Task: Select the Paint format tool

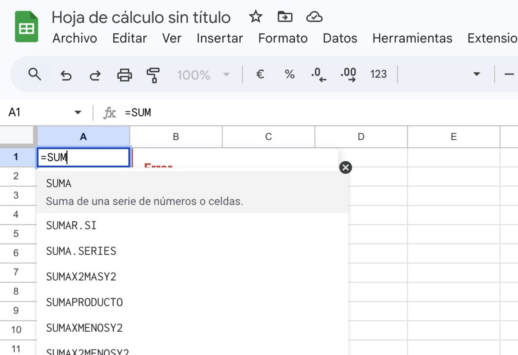Action: [153, 75]
